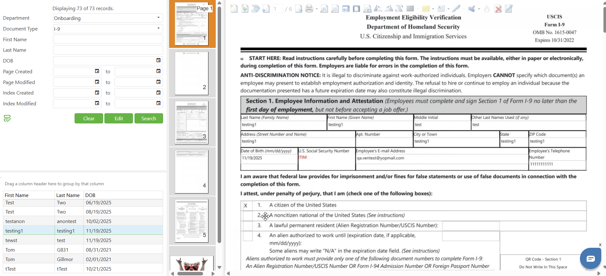Open highlight tool dropdown arrow
Viewport: 606px width, 276px height.
(x=433, y=9)
